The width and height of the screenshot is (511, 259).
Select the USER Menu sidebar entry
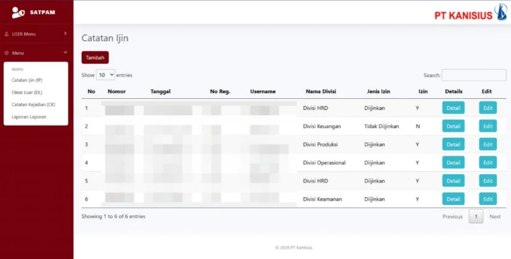[36, 34]
